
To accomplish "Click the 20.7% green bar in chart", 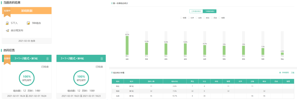I will [x=127, y=45].
